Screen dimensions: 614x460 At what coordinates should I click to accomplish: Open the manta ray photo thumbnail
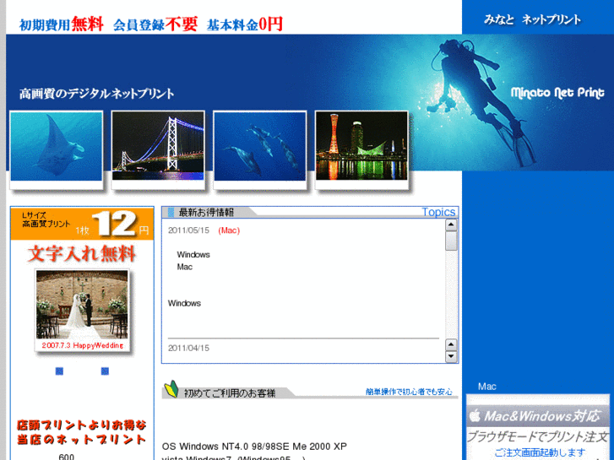click(x=57, y=146)
